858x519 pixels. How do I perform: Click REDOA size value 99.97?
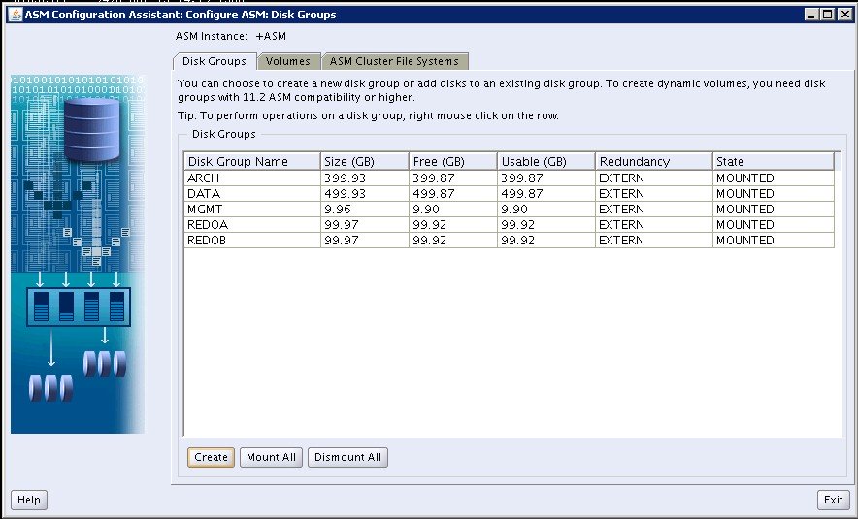point(342,225)
